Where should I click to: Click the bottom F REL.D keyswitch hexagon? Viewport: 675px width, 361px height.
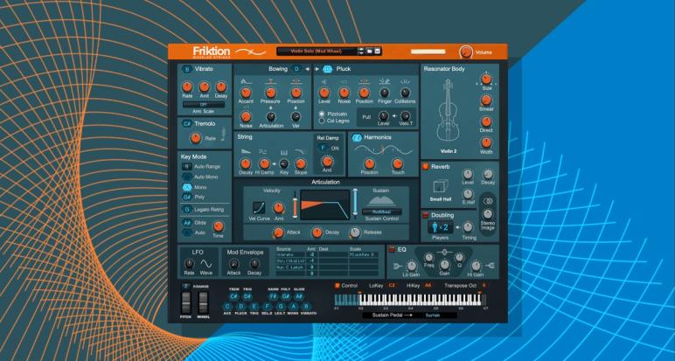pos(268,306)
